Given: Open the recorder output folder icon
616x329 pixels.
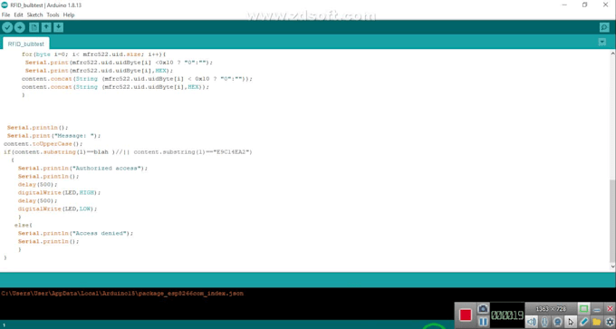Looking at the screenshot, I should [x=597, y=322].
